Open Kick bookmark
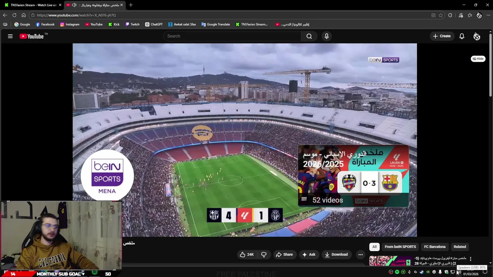 (x=114, y=24)
